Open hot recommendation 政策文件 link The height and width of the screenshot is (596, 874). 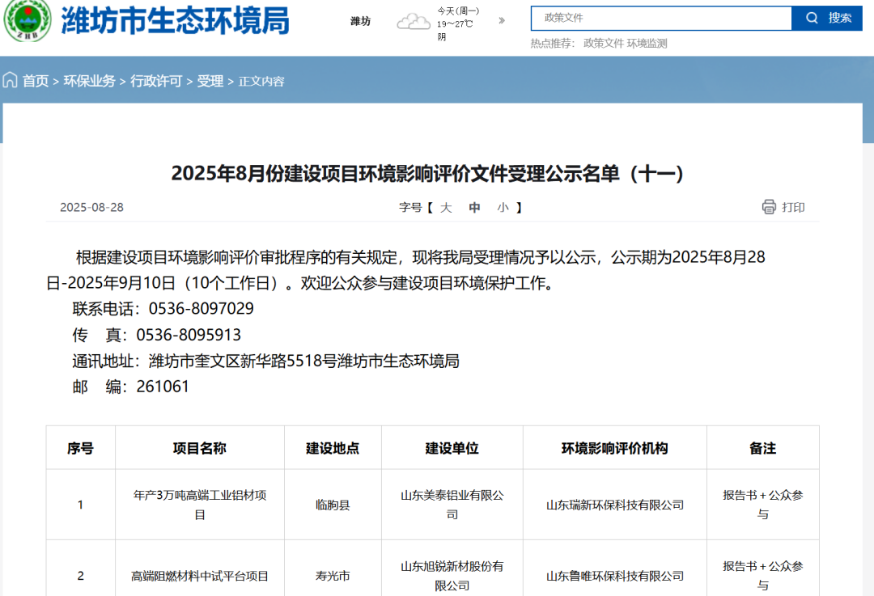(604, 44)
